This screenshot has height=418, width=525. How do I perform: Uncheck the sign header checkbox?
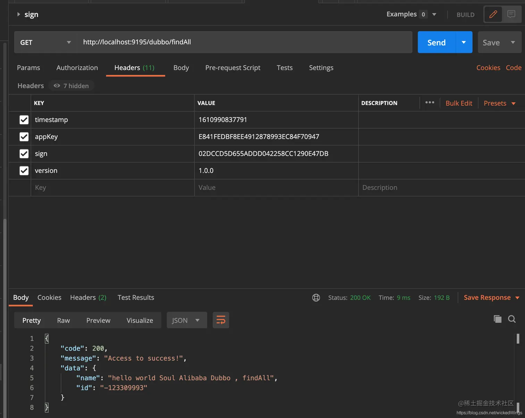24,154
